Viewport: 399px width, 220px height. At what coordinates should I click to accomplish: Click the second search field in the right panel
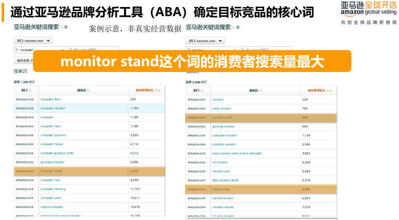266,50
